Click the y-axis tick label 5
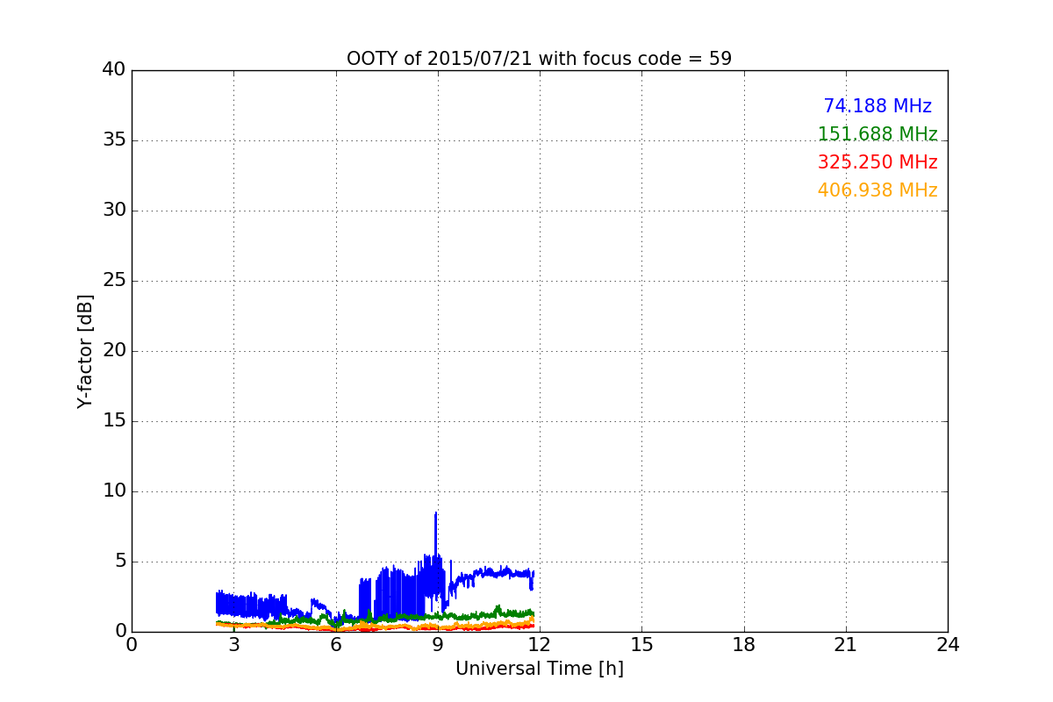The width and height of the screenshot is (1053, 702). 120,562
